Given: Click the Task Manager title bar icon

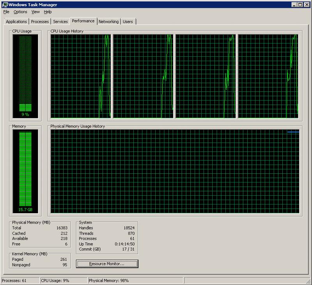Looking at the screenshot, I should (5, 5).
